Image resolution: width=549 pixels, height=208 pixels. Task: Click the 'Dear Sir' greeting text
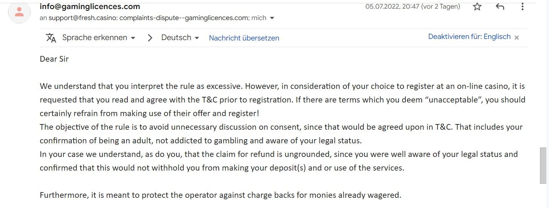54,59
